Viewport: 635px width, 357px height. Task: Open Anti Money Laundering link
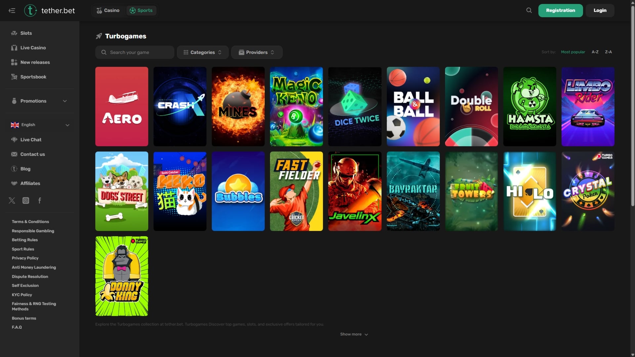pos(34,267)
